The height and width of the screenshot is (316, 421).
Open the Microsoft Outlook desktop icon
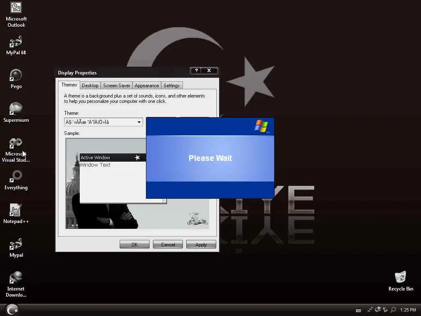coord(16,14)
